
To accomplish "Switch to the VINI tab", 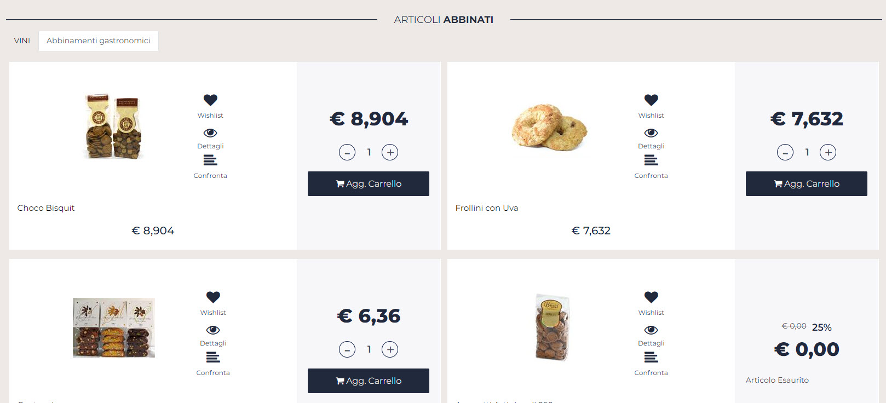I will tap(22, 41).
